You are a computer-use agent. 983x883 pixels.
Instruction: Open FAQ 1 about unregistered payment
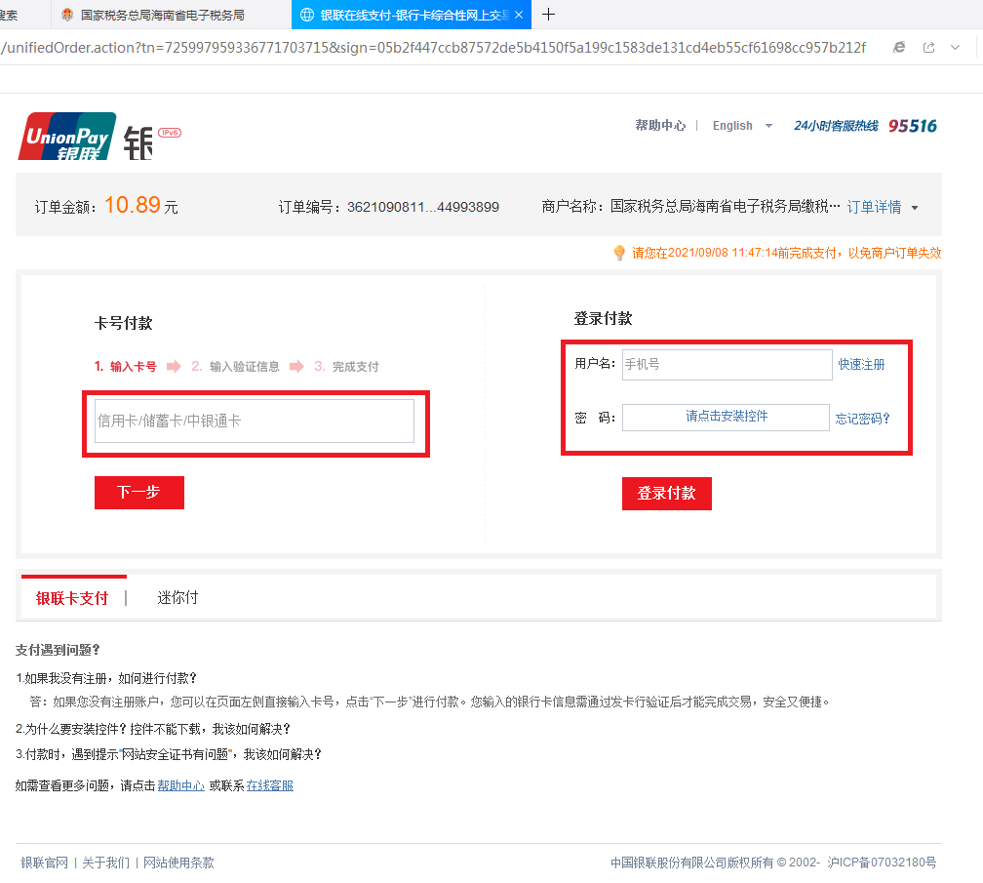pos(106,678)
